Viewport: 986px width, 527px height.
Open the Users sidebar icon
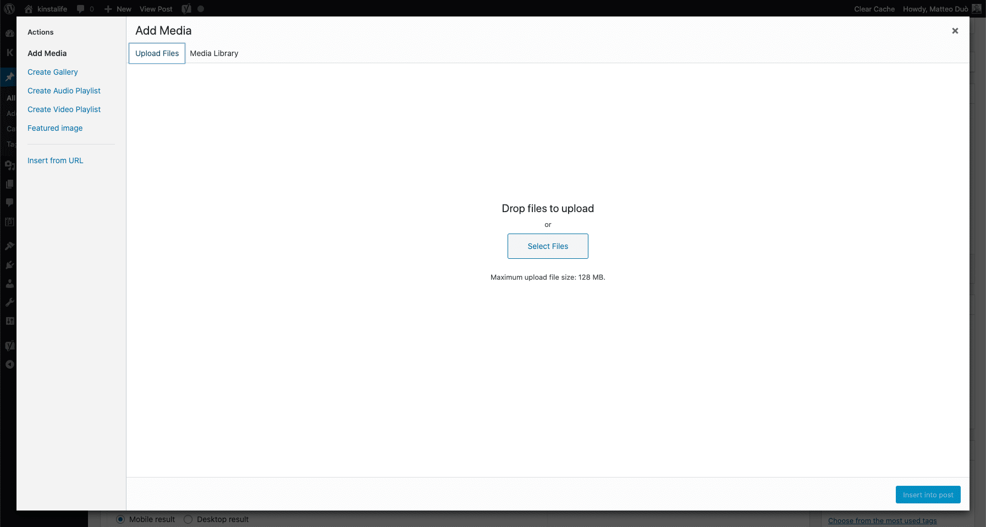pos(9,284)
